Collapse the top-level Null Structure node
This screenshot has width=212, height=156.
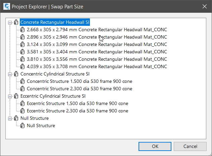10,118
